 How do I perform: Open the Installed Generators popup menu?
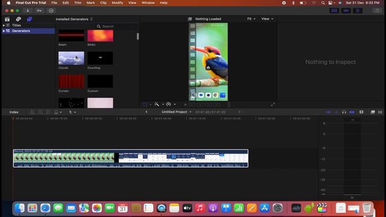[74, 19]
